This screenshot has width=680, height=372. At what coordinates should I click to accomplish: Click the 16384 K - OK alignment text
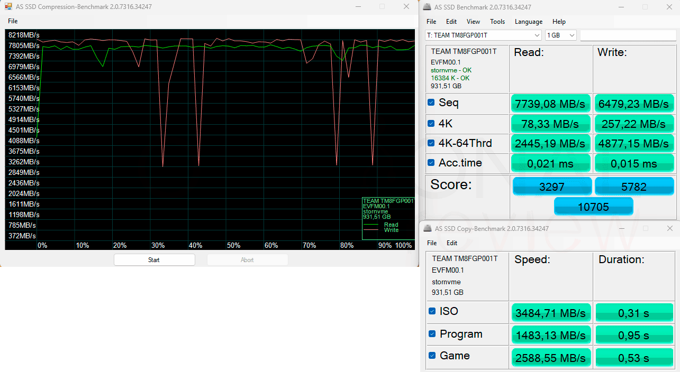coord(450,78)
